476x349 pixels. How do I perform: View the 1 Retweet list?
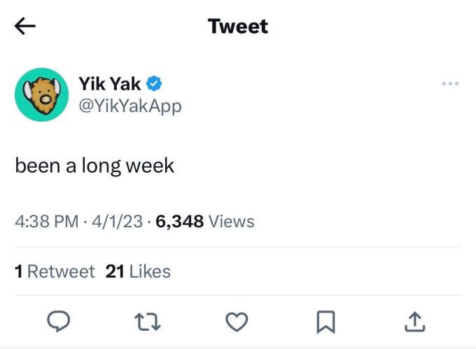55,271
